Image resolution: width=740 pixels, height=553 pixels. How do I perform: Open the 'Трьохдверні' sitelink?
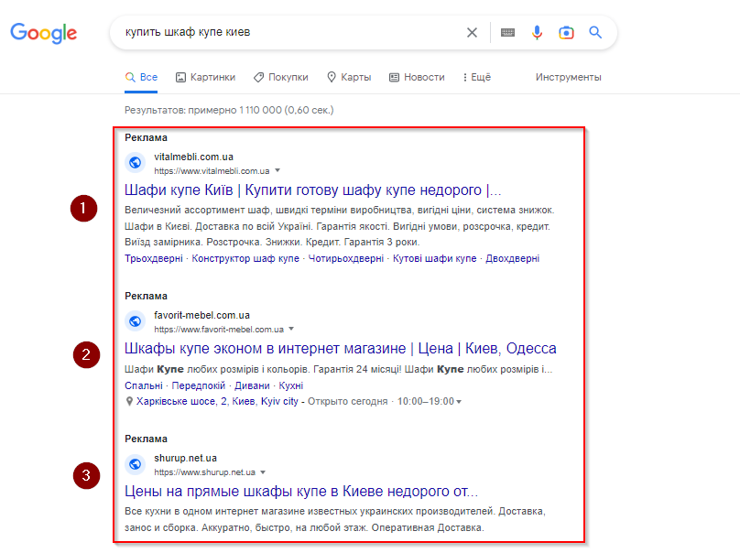153,258
